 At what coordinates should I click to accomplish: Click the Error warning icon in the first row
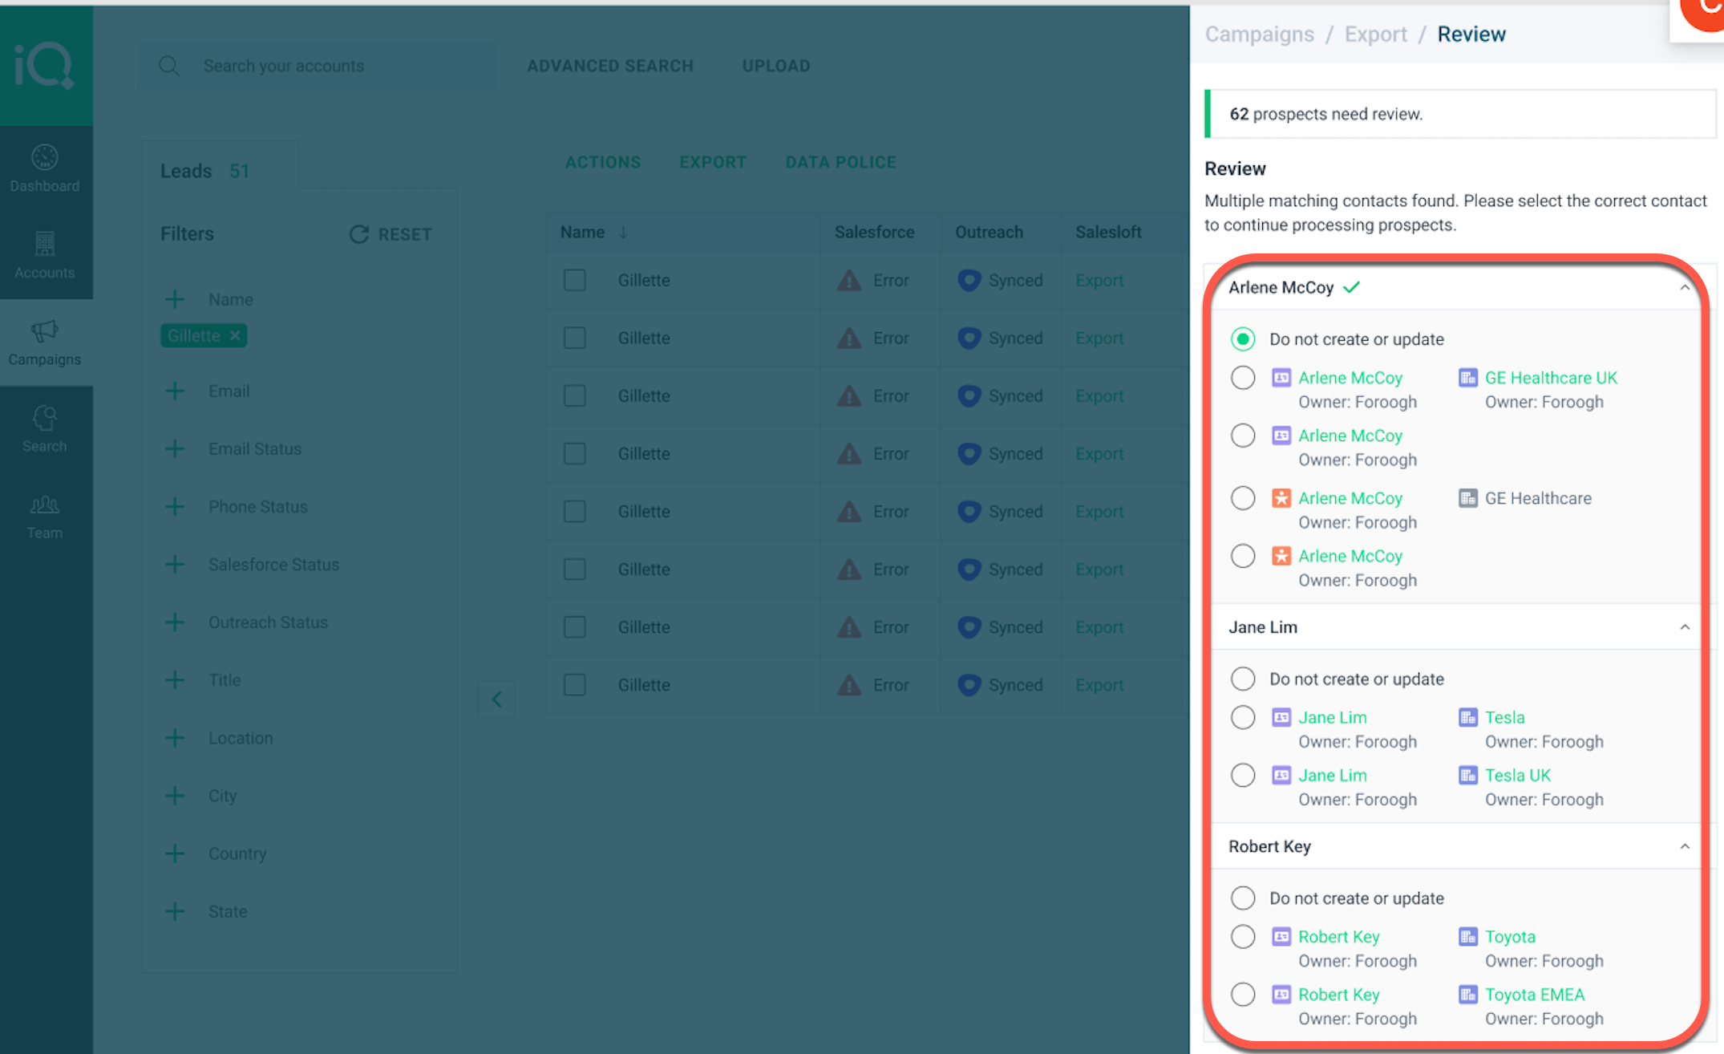pyautogui.click(x=849, y=280)
